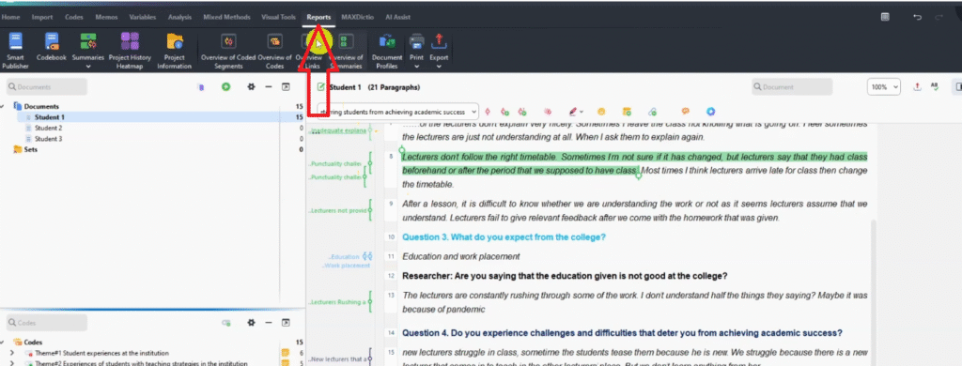Open Document System settings gear
962x366 pixels.
[x=250, y=87]
